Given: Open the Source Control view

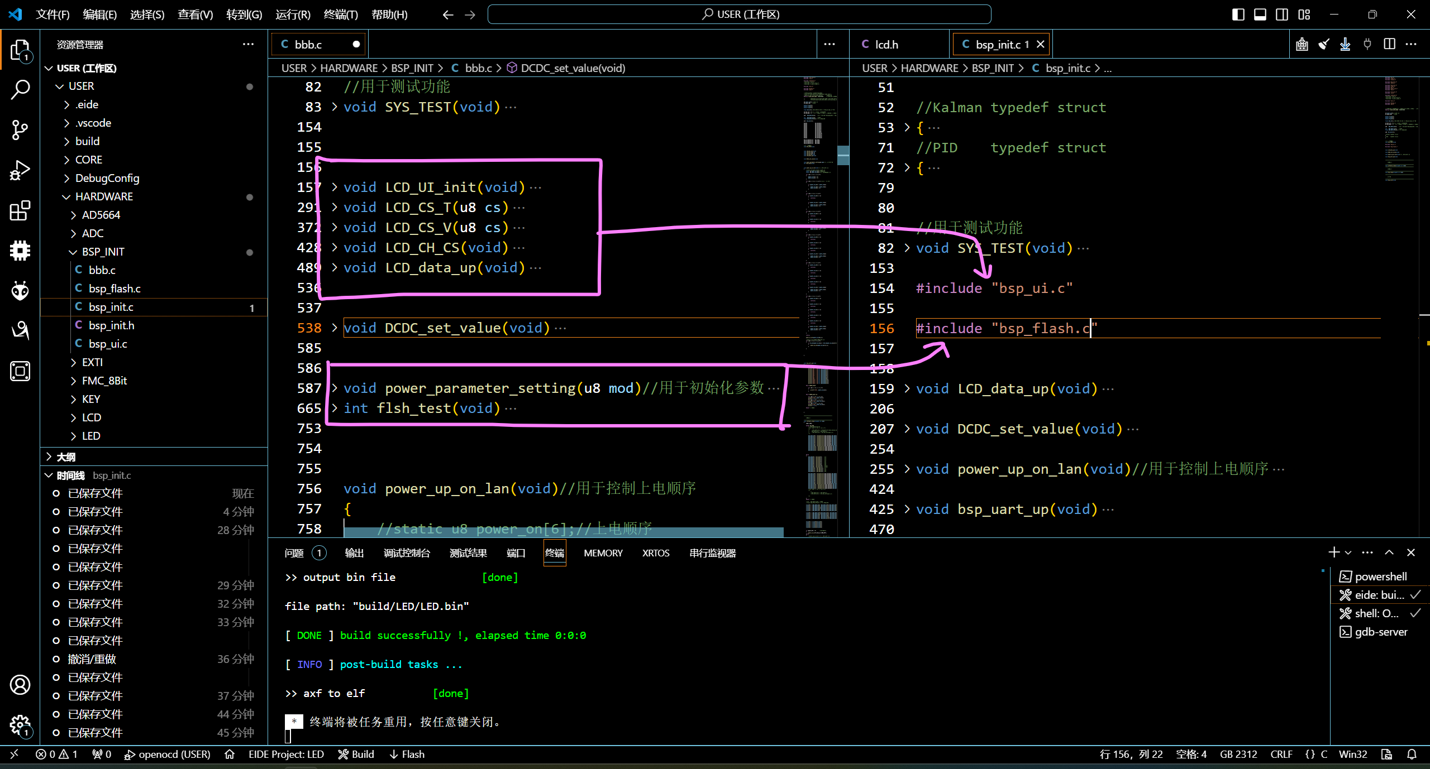Looking at the screenshot, I should pyautogui.click(x=20, y=129).
